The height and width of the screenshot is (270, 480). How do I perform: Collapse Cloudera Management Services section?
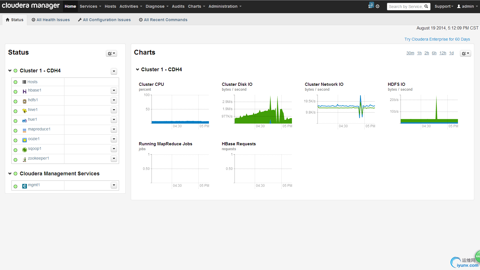point(10,174)
